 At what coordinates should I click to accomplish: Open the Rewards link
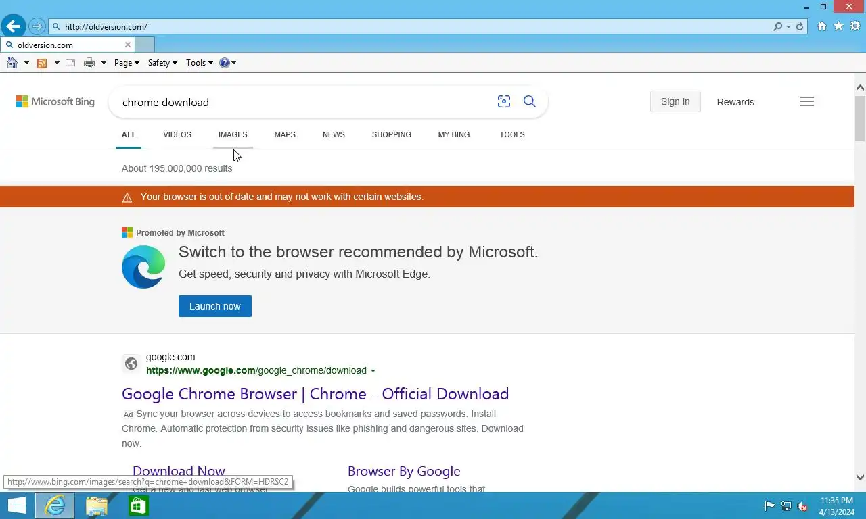pos(735,102)
